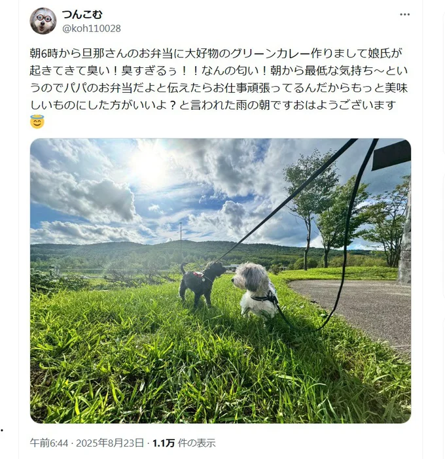Click the bright sun in the photo

(149, 167)
